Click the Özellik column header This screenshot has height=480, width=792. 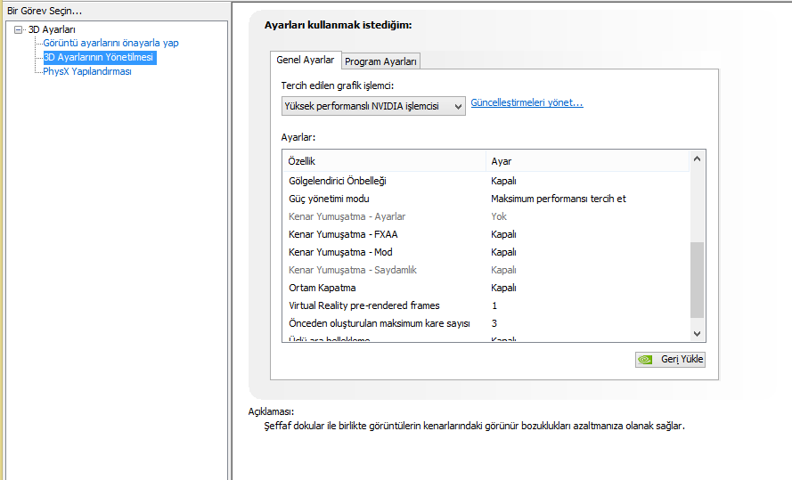(x=384, y=161)
